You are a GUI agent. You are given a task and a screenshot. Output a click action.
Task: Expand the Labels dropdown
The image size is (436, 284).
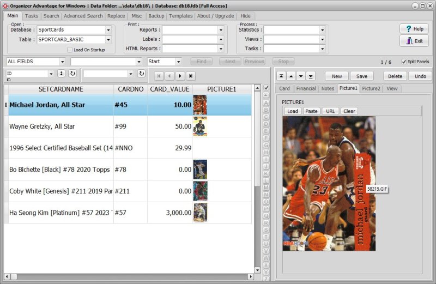pyautogui.click(x=221, y=39)
